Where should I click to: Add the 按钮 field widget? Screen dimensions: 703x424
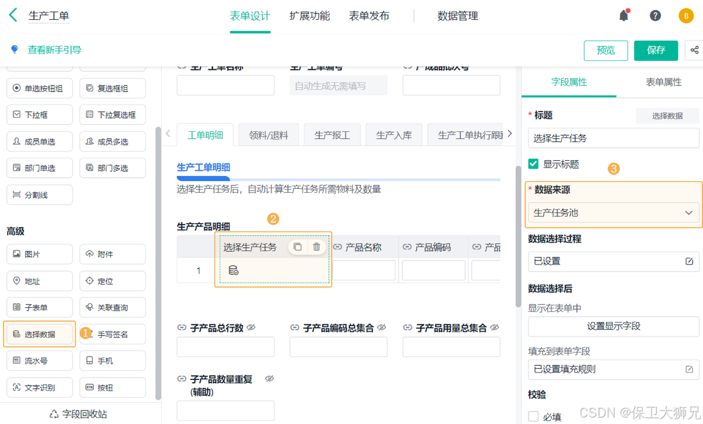click(112, 387)
